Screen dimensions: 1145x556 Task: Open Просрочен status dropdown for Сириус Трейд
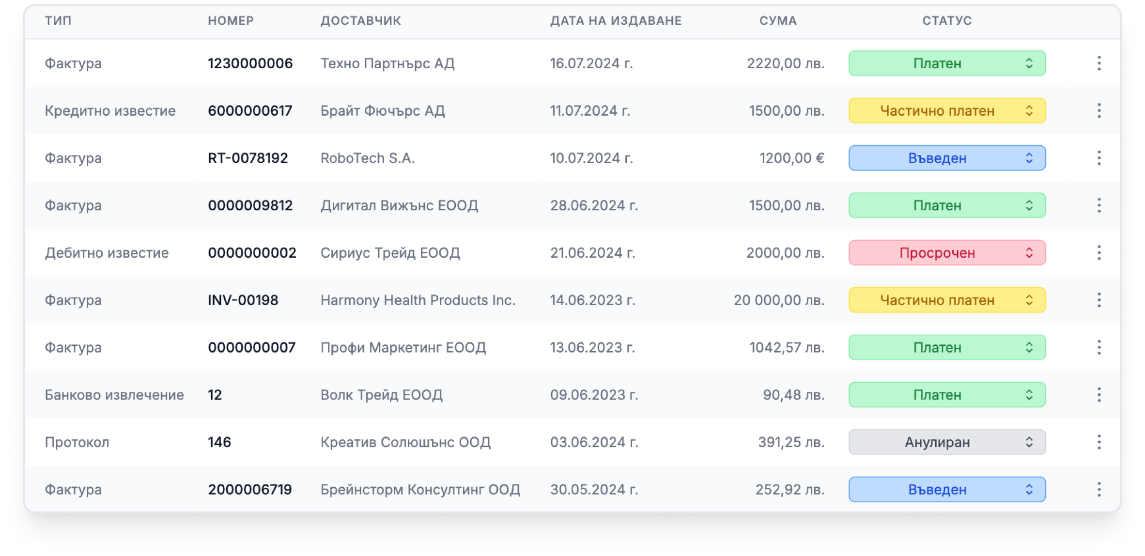(x=947, y=253)
